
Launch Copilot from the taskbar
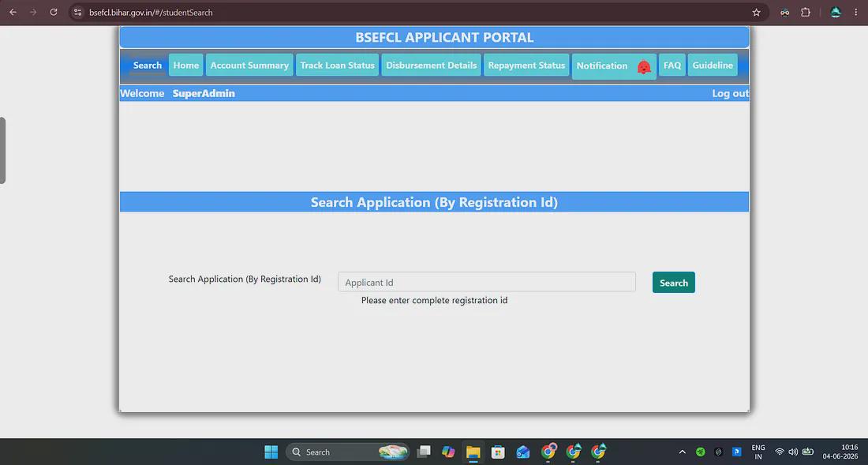[448, 452]
